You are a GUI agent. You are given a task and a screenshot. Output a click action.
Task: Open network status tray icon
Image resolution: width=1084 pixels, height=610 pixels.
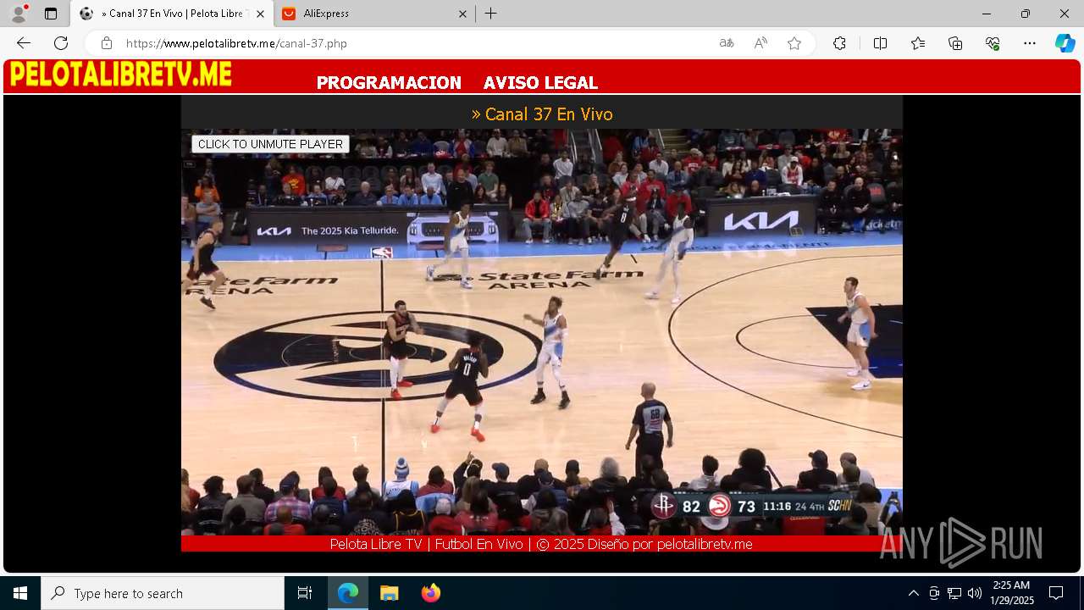point(954,593)
